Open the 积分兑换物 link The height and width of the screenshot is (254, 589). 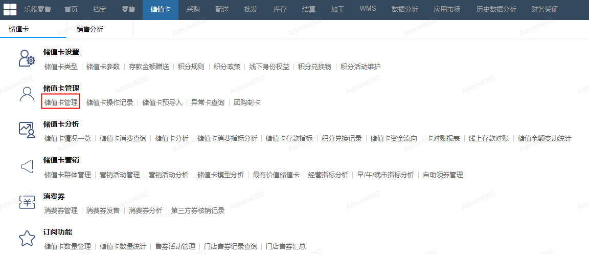coord(315,67)
